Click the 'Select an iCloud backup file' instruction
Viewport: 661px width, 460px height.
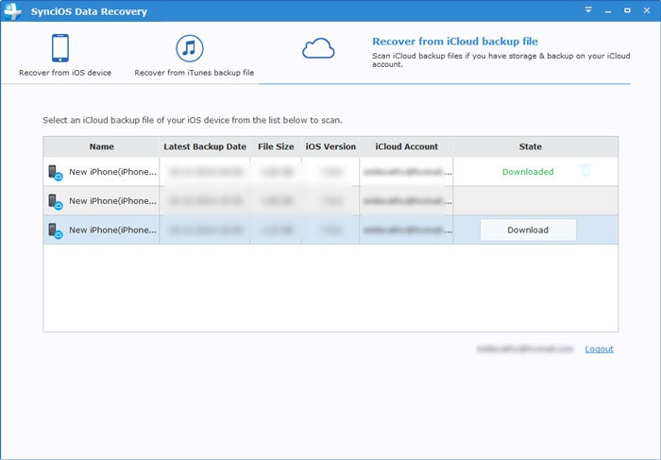tap(193, 120)
